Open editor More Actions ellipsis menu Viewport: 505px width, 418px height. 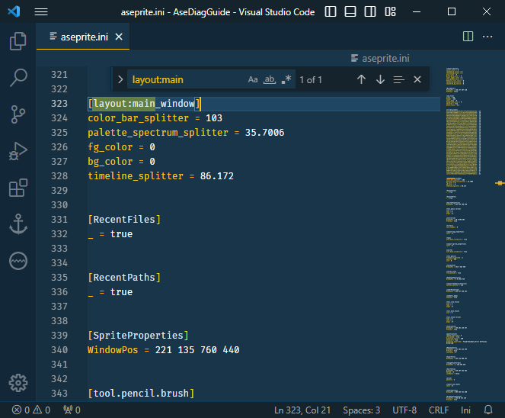point(487,37)
